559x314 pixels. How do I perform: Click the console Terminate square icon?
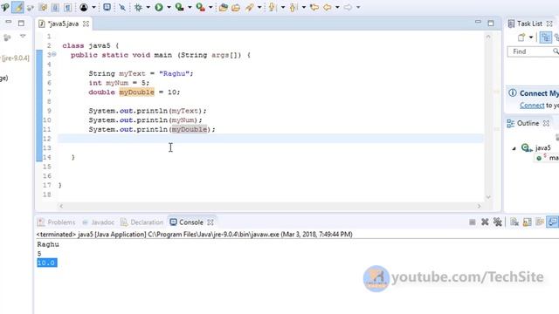tap(473, 222)
